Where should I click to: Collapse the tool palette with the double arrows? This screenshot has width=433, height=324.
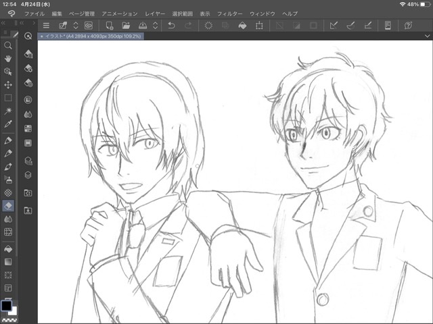(3, 23)
